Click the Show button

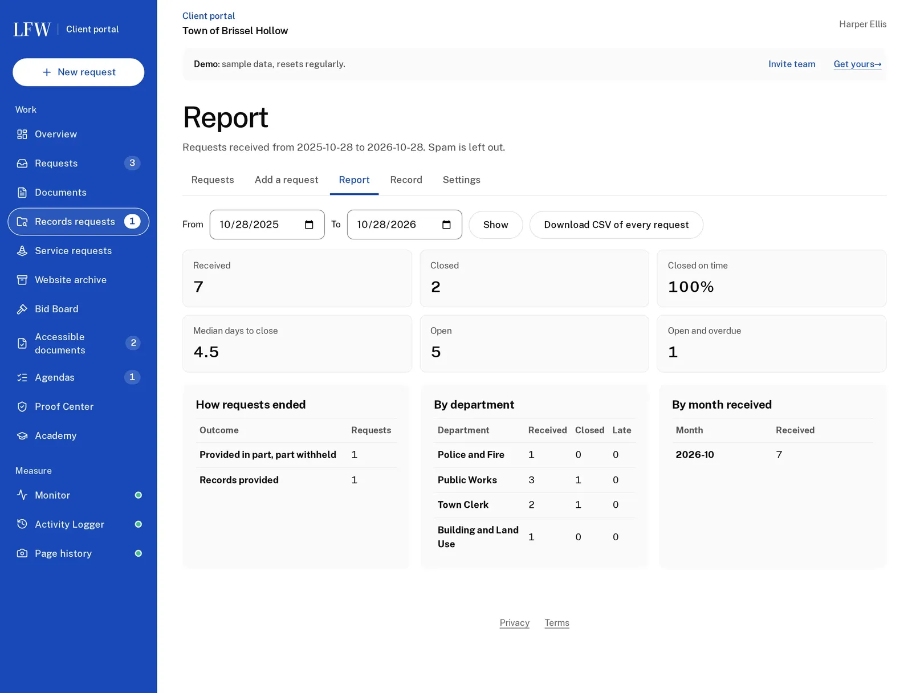[x=495, y=225]
